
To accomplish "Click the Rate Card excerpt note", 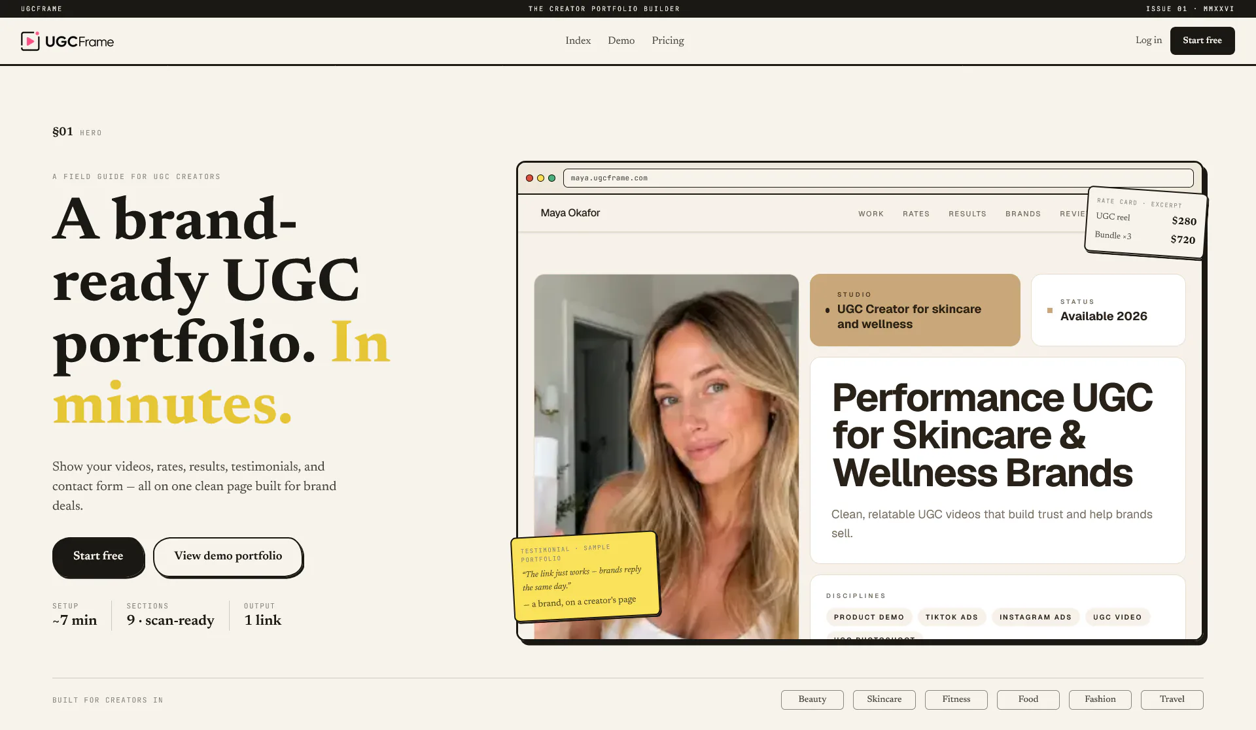I will tap(1146, 223).
